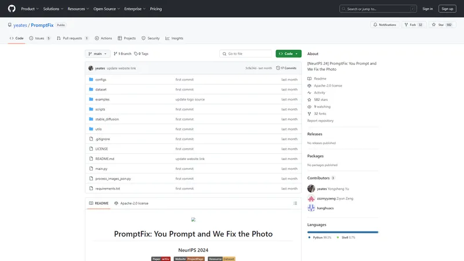Open zzzmyyzeng contributor avatar

tap(311, 198)
